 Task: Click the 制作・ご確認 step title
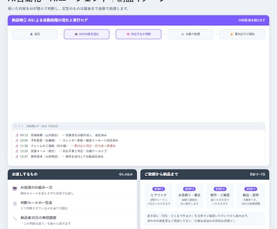[220, 195]
